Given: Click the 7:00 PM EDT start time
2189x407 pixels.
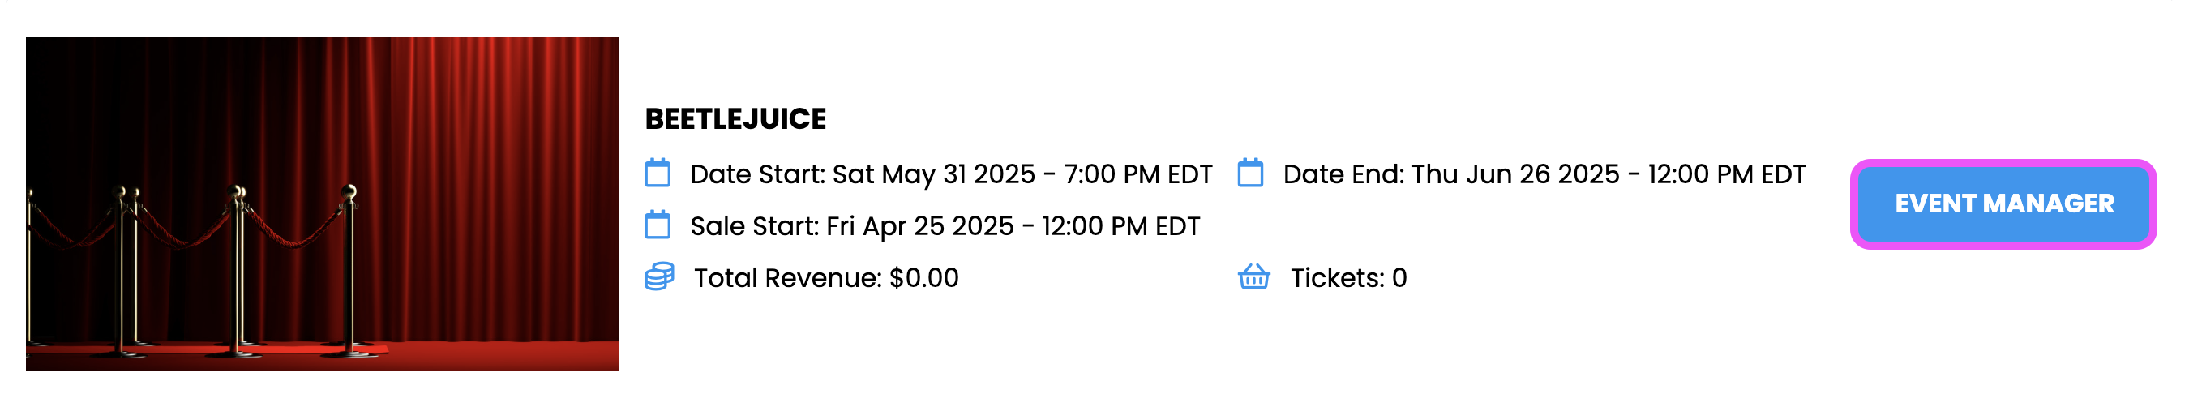Looking at the screenshot, I should click(x=1137, y=174).
